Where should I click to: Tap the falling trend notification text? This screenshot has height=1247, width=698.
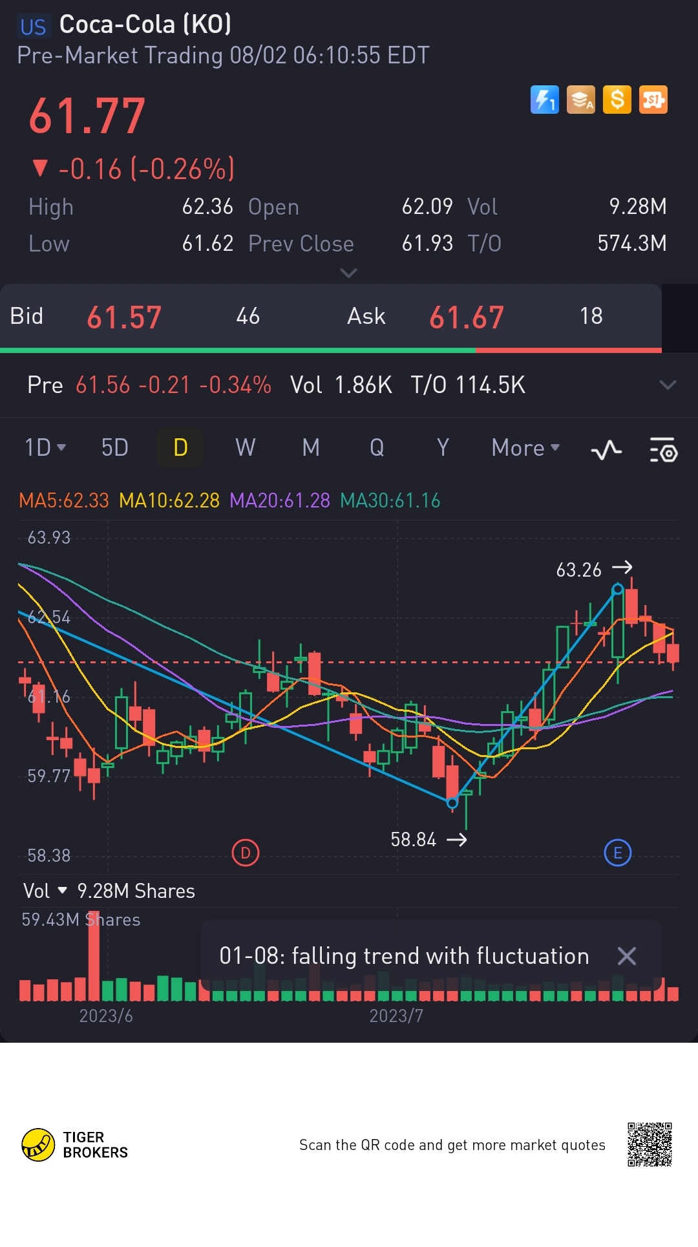point(404,956)
